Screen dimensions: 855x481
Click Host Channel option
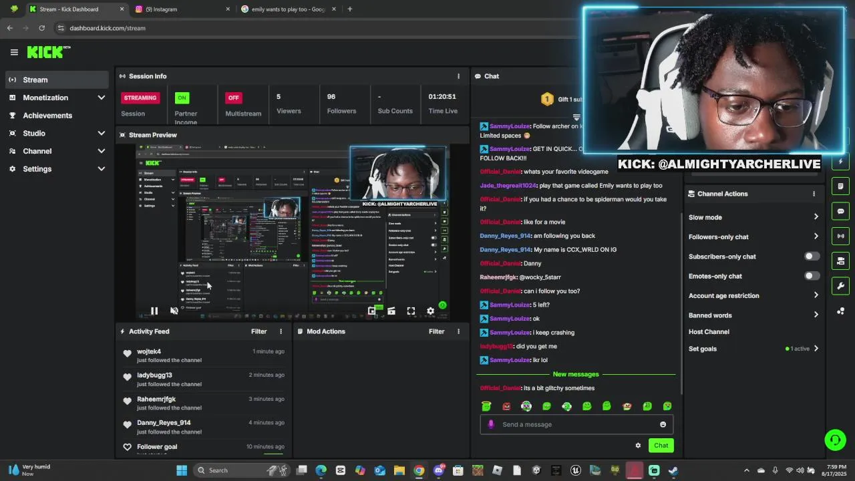click(x=709, y=332)
